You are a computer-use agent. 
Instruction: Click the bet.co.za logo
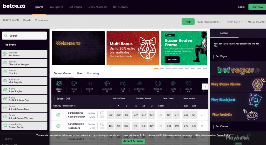[x=14, y=6]
